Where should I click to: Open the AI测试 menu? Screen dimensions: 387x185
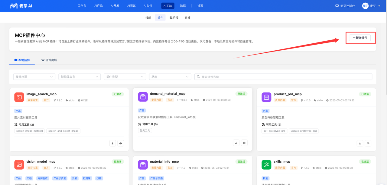[132, 6]
